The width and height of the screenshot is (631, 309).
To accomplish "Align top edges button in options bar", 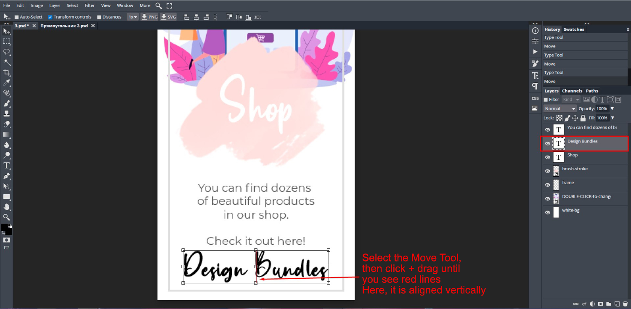I will (229, 17).
